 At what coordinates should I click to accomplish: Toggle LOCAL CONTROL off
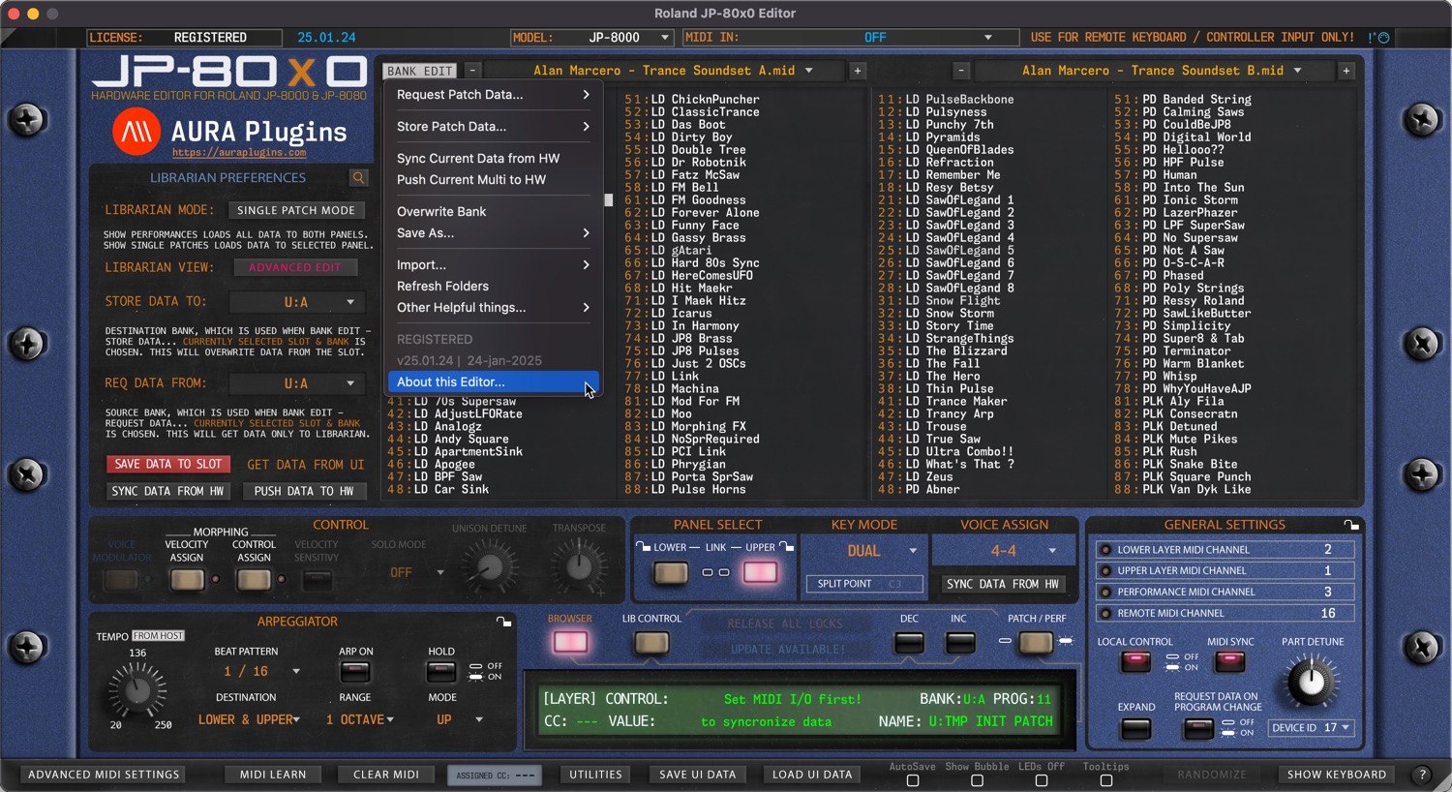[x=1134, y=661]
